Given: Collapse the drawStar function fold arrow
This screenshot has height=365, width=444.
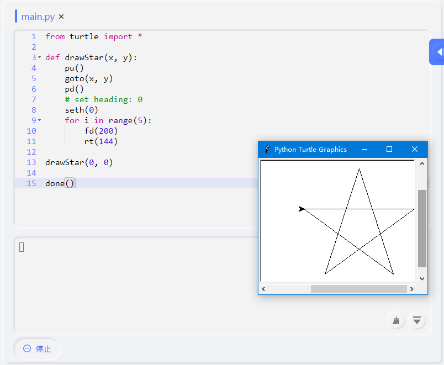Looking at the screenshot, I should [x=40, y=57].
